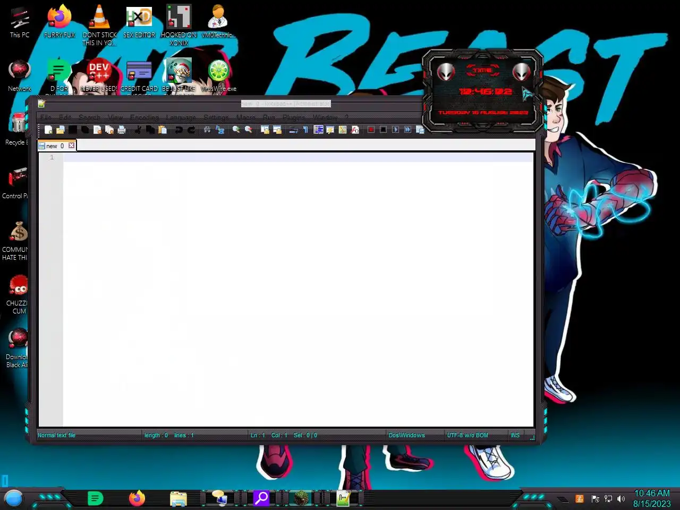The image size is (680, 510).
Task: Open the File menu
Action: click(x=46, y=117)
